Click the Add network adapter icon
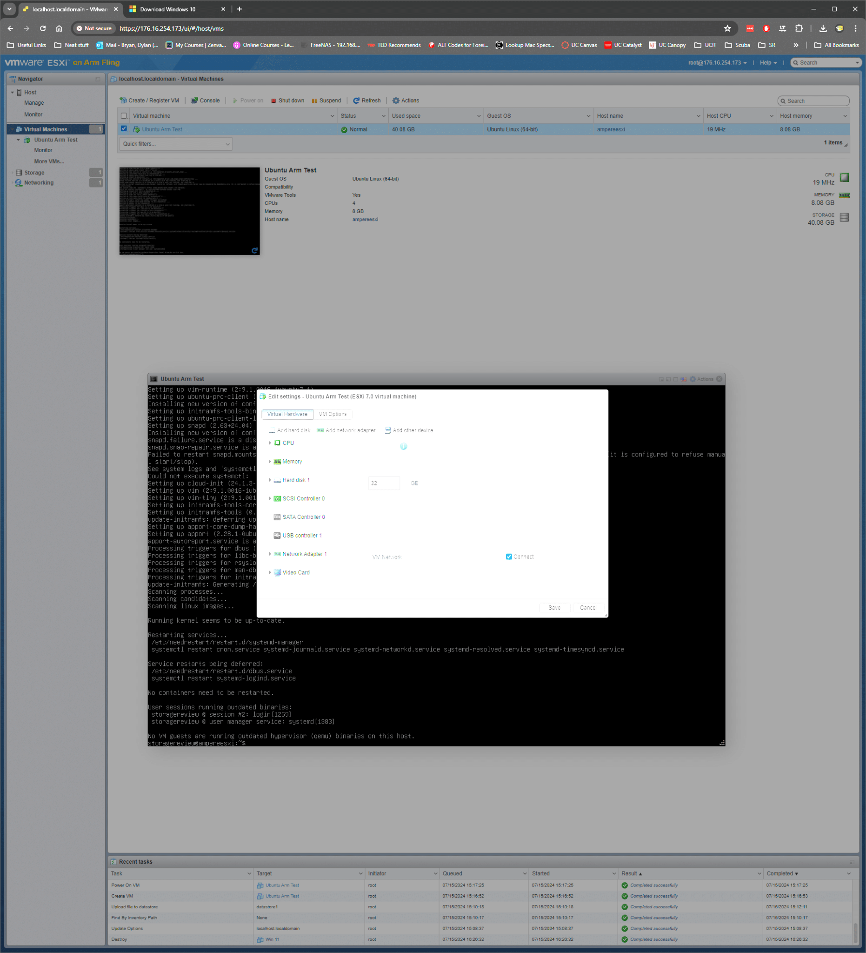866x953 pixels. (x=320, y=430)
